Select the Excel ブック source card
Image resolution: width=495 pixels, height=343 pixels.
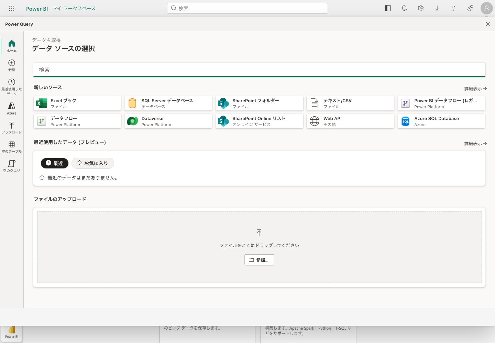[77, 103]
